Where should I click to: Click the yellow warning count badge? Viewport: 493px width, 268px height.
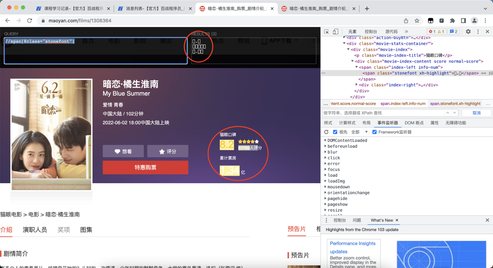(x=441, y=32)
